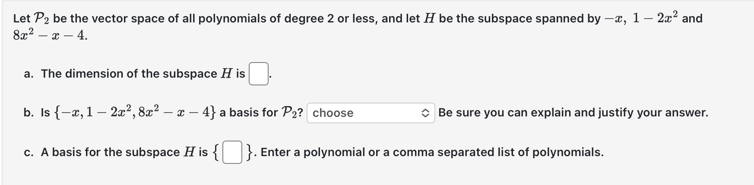
Task: Click the H symbol in part a
Action: coord(226,74)
